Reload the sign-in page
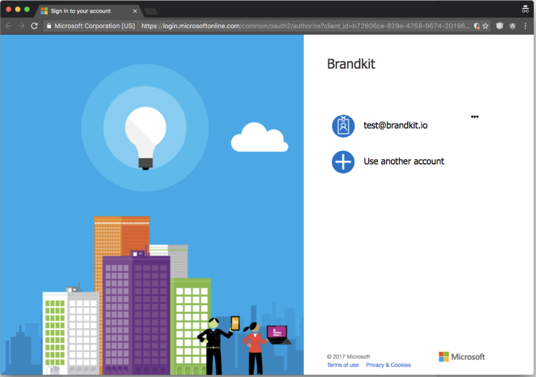The image size is (536, 377). point(34,26)
